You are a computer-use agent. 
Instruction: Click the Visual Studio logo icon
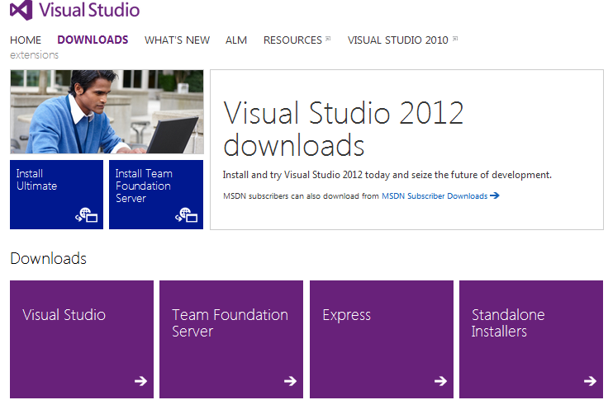(21, 11)
